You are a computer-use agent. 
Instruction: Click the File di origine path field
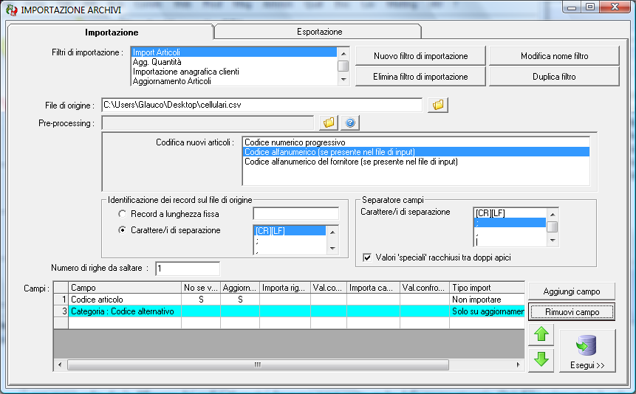coord(262,105)
